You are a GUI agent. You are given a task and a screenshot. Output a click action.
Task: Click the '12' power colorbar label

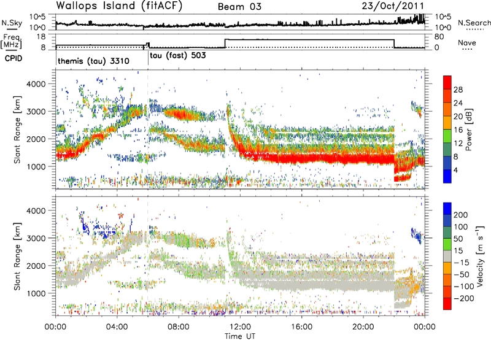(x=458, y=144)
